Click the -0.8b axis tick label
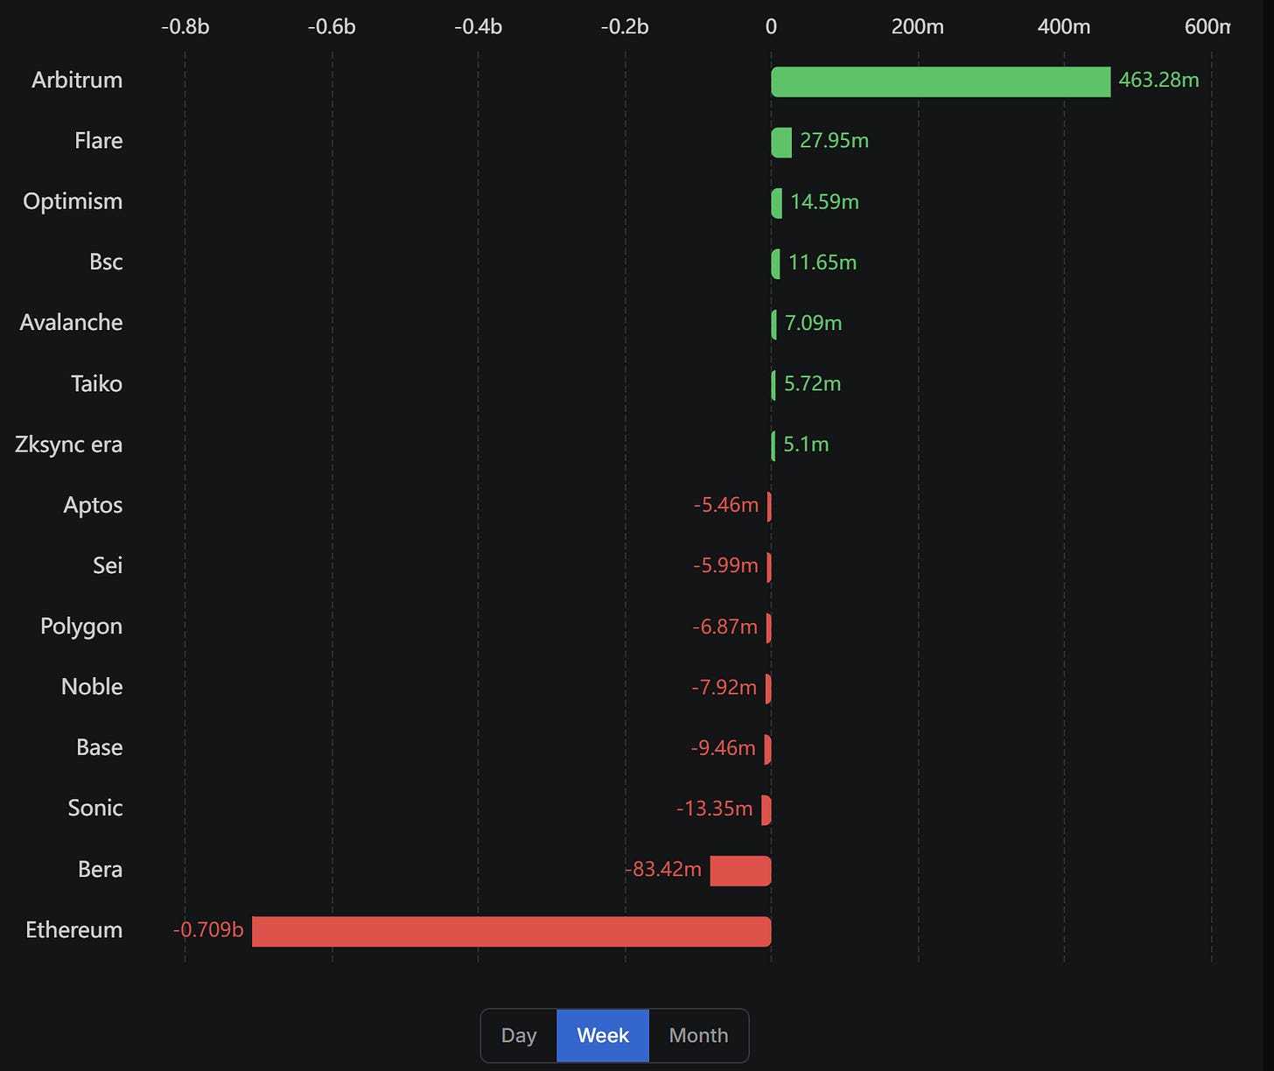 coord(185,27)
